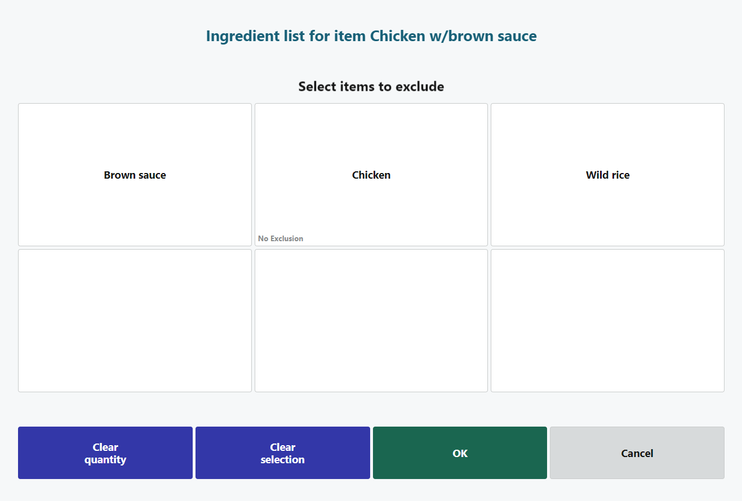Click the "Wild rice" text label
742x501 pixels.
point(607,175)
